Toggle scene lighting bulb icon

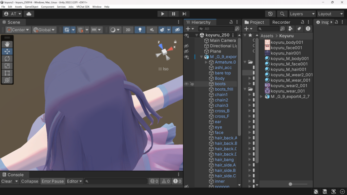tap(140, 30)
